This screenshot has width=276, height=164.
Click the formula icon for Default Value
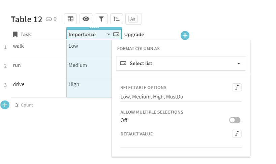(x=237, y=134)
